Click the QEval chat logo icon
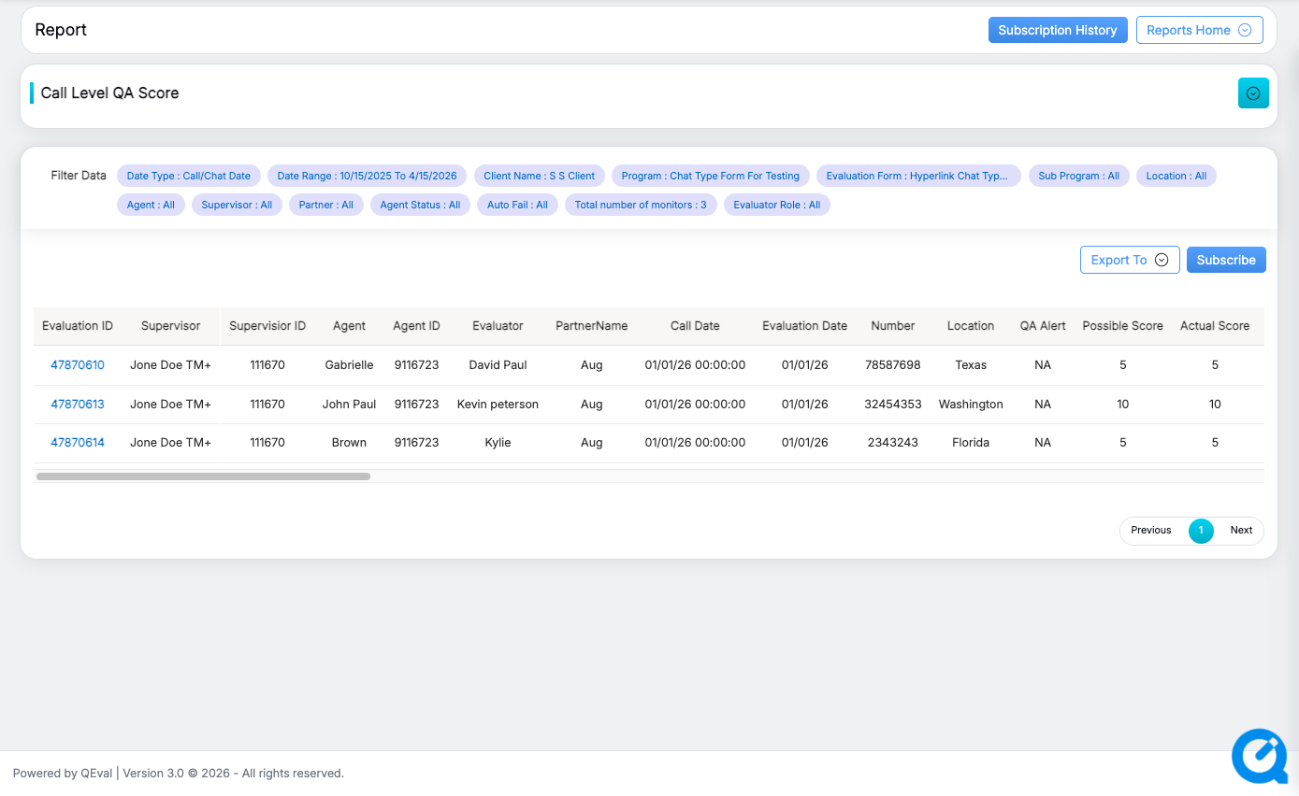The image size is (1299, 796). [1259, 755]
